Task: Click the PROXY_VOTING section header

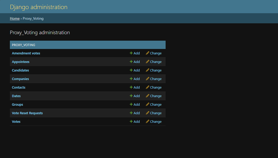Action: click(88, 45)
